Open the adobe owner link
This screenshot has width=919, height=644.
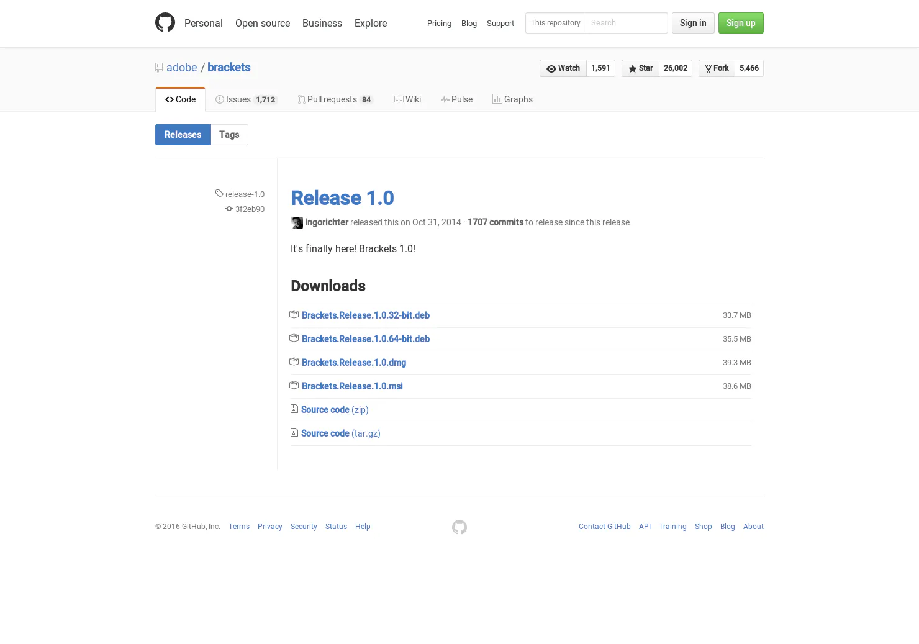point(181,68)
